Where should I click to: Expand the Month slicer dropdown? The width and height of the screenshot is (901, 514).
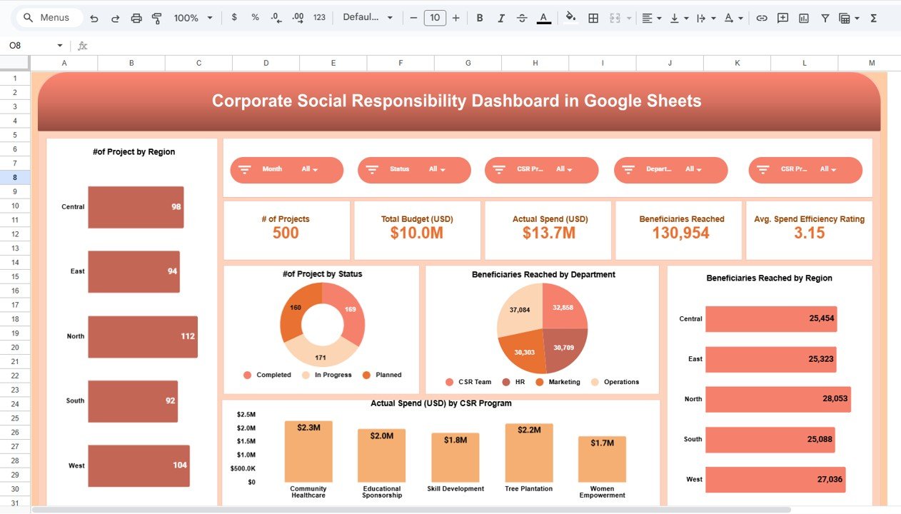point(310,170)
